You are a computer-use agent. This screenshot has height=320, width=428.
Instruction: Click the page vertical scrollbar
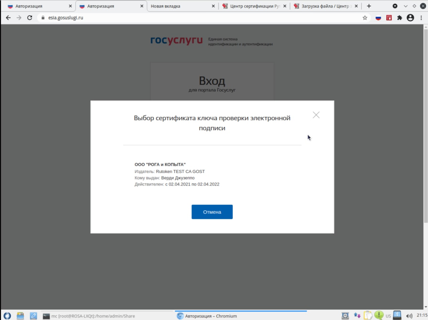pos(426,126)
